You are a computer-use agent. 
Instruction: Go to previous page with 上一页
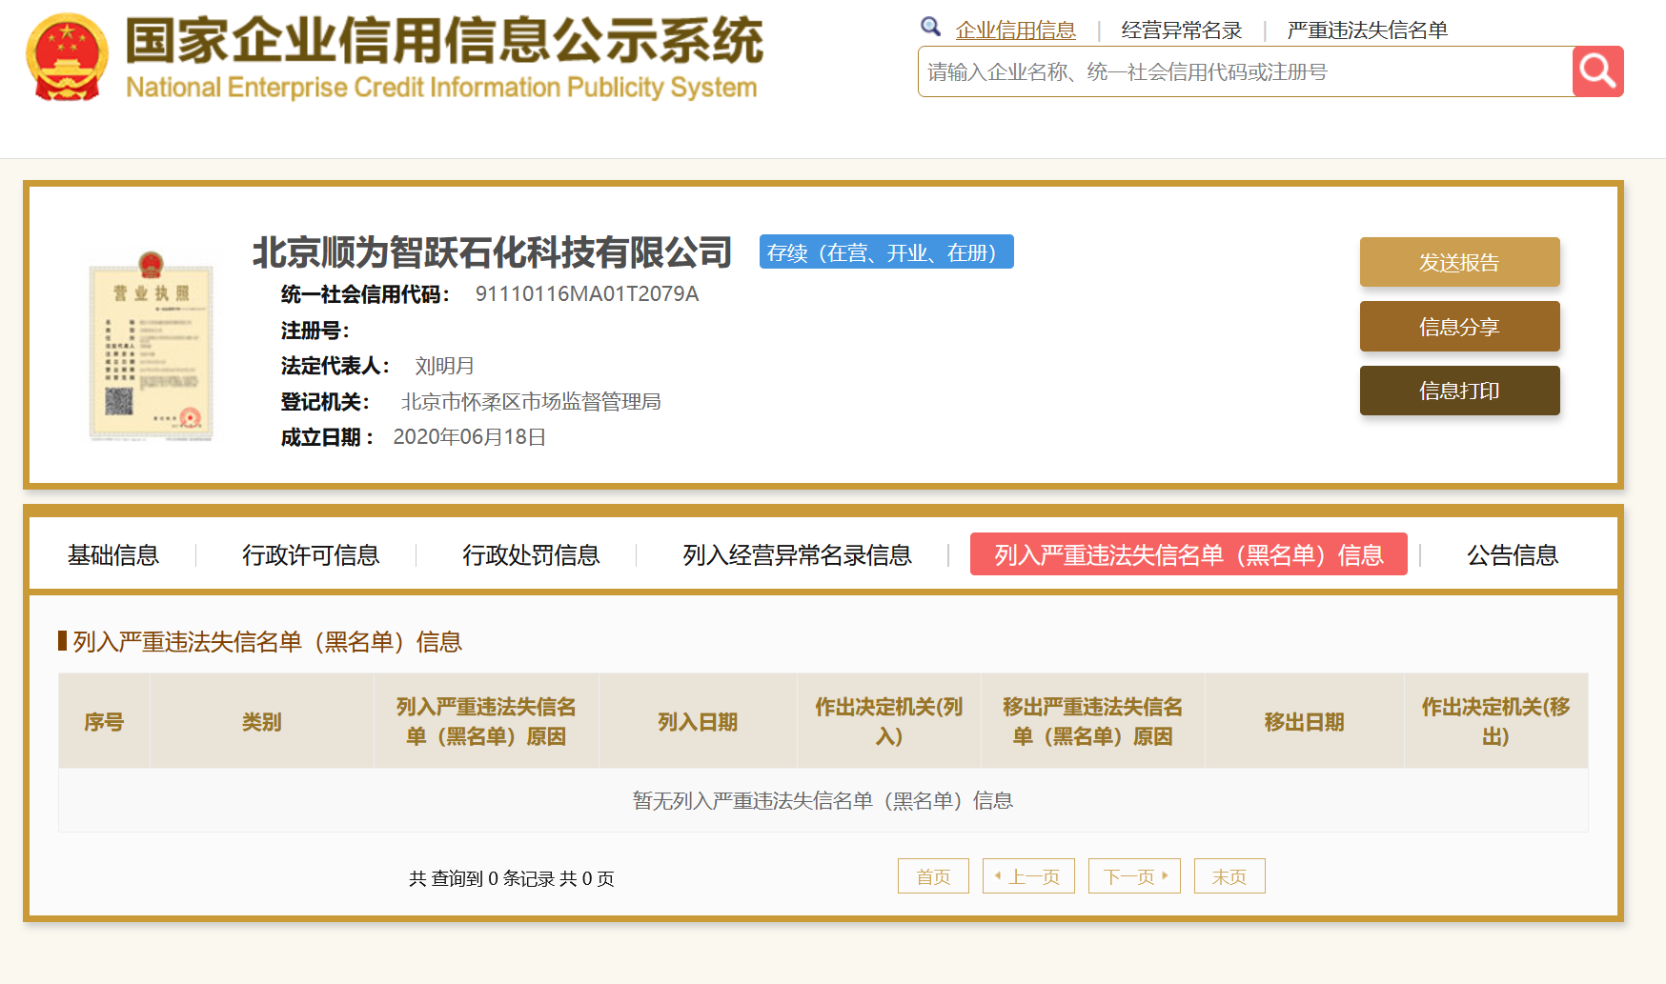[1028, 876]
